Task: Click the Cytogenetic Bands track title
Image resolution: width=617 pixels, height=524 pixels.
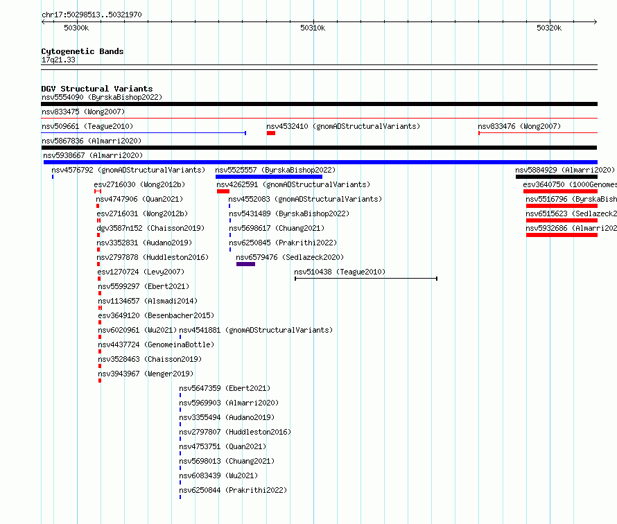Action: [82, 51]
